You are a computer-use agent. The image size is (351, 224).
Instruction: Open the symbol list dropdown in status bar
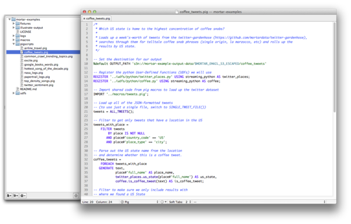click(259, 202)
